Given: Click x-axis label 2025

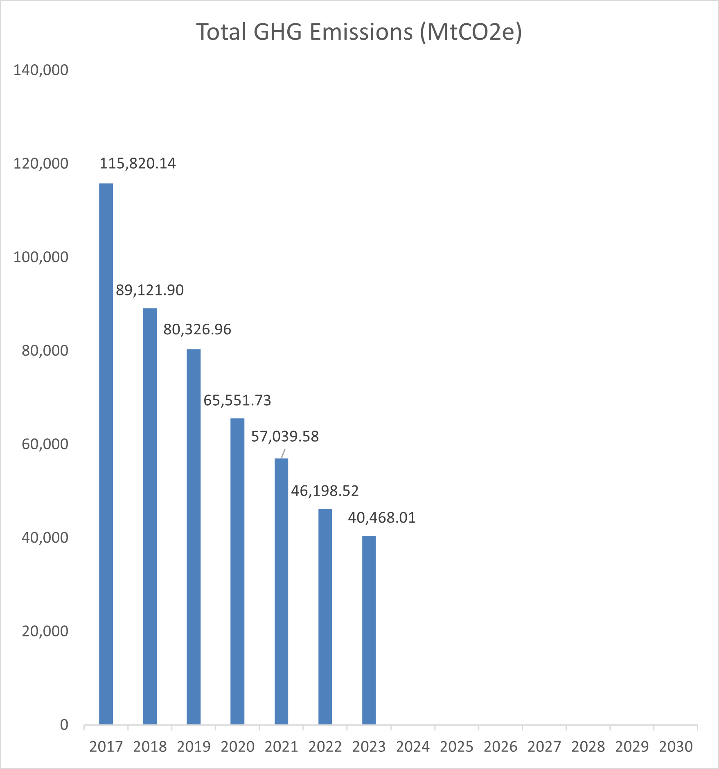Looking at the screenshot, I should [x=457, y=747].
